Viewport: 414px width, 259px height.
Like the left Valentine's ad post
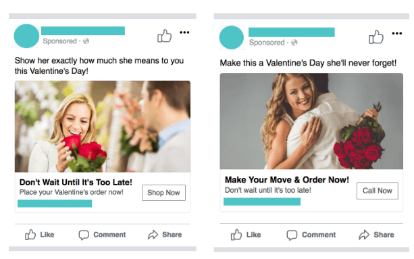click(40, 235)
